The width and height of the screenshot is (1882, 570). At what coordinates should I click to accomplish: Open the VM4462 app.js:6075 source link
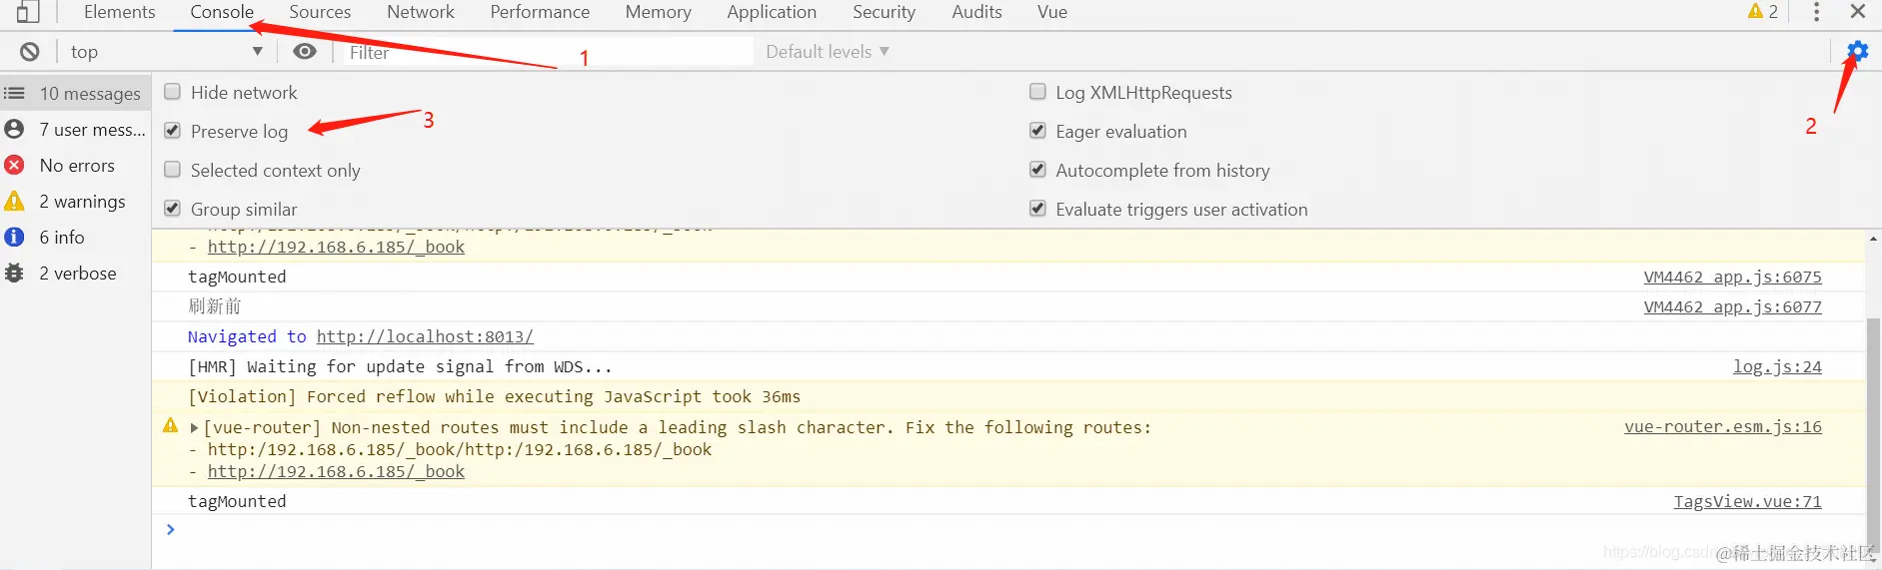[1732, 277]
